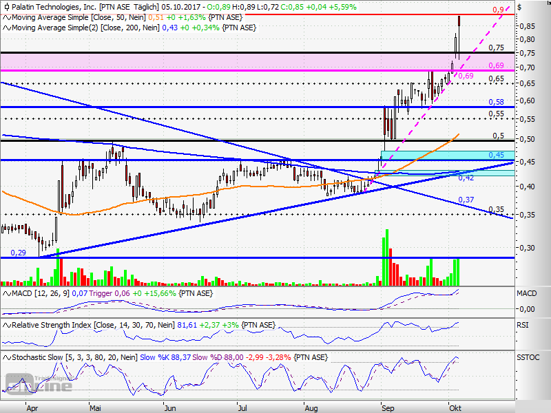This screenshot has height=413, width=551.
Task: Click the RSI panel axis label
Action: point(522,325)
